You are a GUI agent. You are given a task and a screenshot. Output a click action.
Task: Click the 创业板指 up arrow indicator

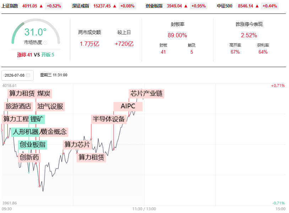pos(186,6)
